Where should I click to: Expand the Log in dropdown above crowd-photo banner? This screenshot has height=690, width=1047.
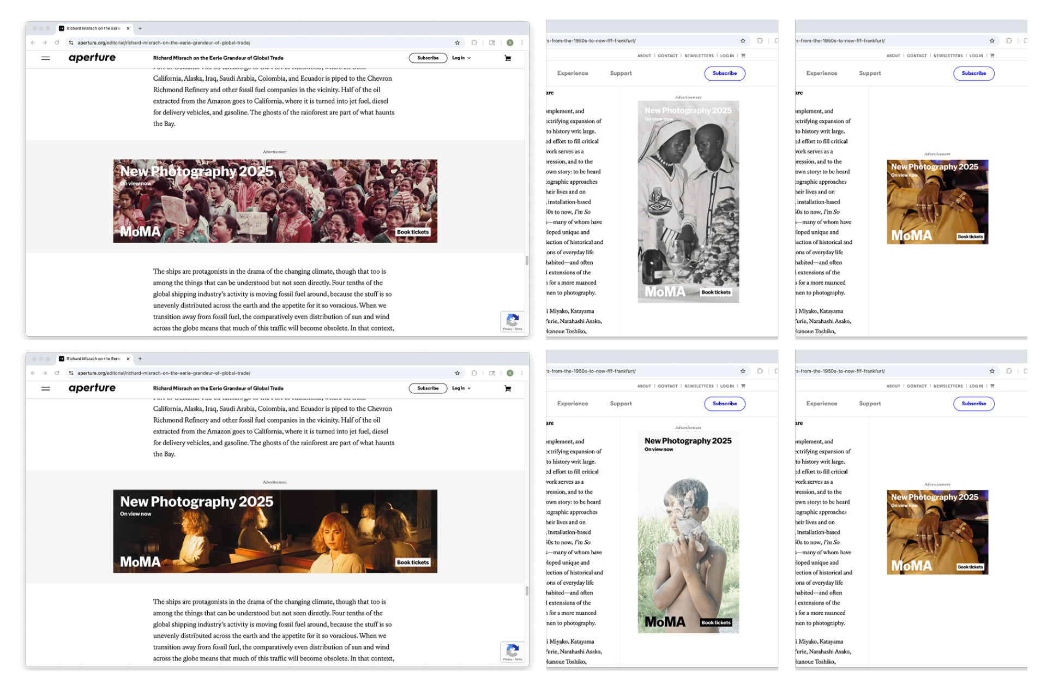tap(461, 58)
